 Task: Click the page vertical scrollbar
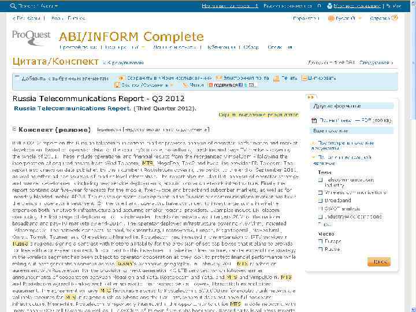point(413,156)
